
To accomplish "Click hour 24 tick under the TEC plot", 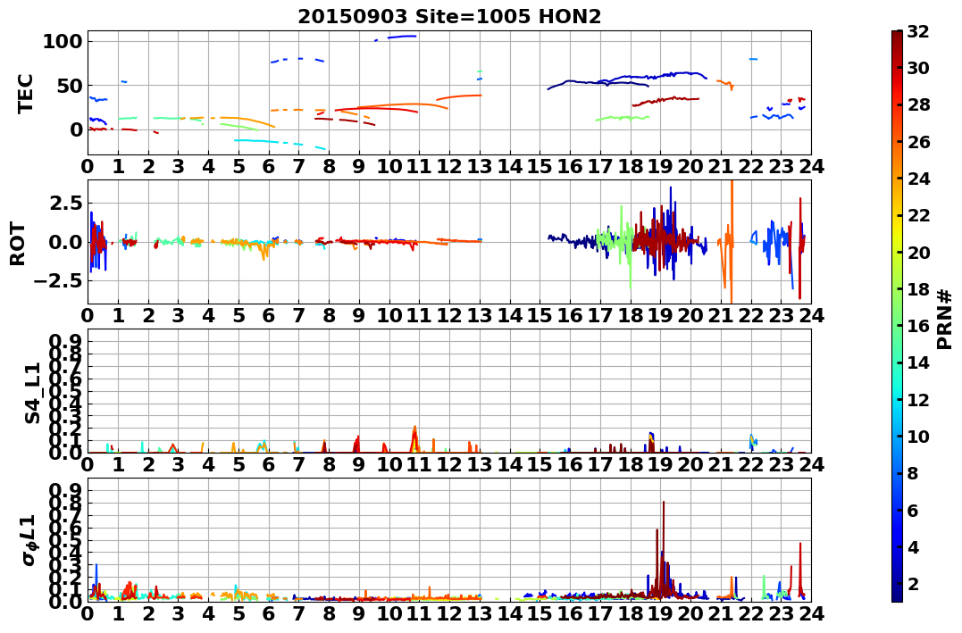I will pyautogui.click(x=811, y=166).
